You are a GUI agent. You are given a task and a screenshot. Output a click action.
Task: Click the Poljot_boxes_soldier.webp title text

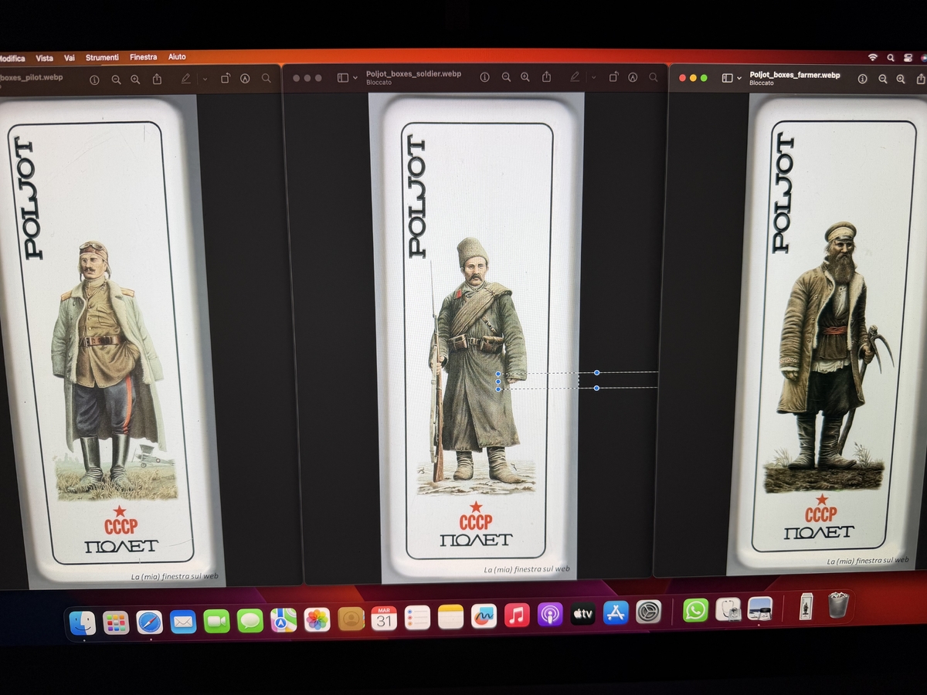point(413,74)
